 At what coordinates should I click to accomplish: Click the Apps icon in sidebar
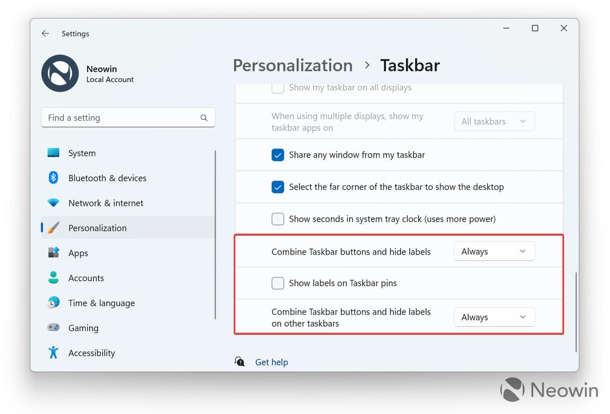click(53, 253)
